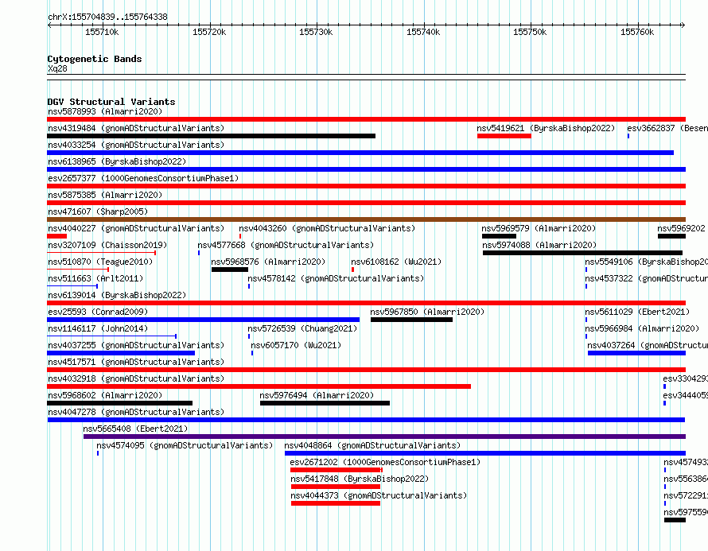Click the nsv5875385 (Almarri2020) label
This screenshot has width=708, height=551.
105,195
